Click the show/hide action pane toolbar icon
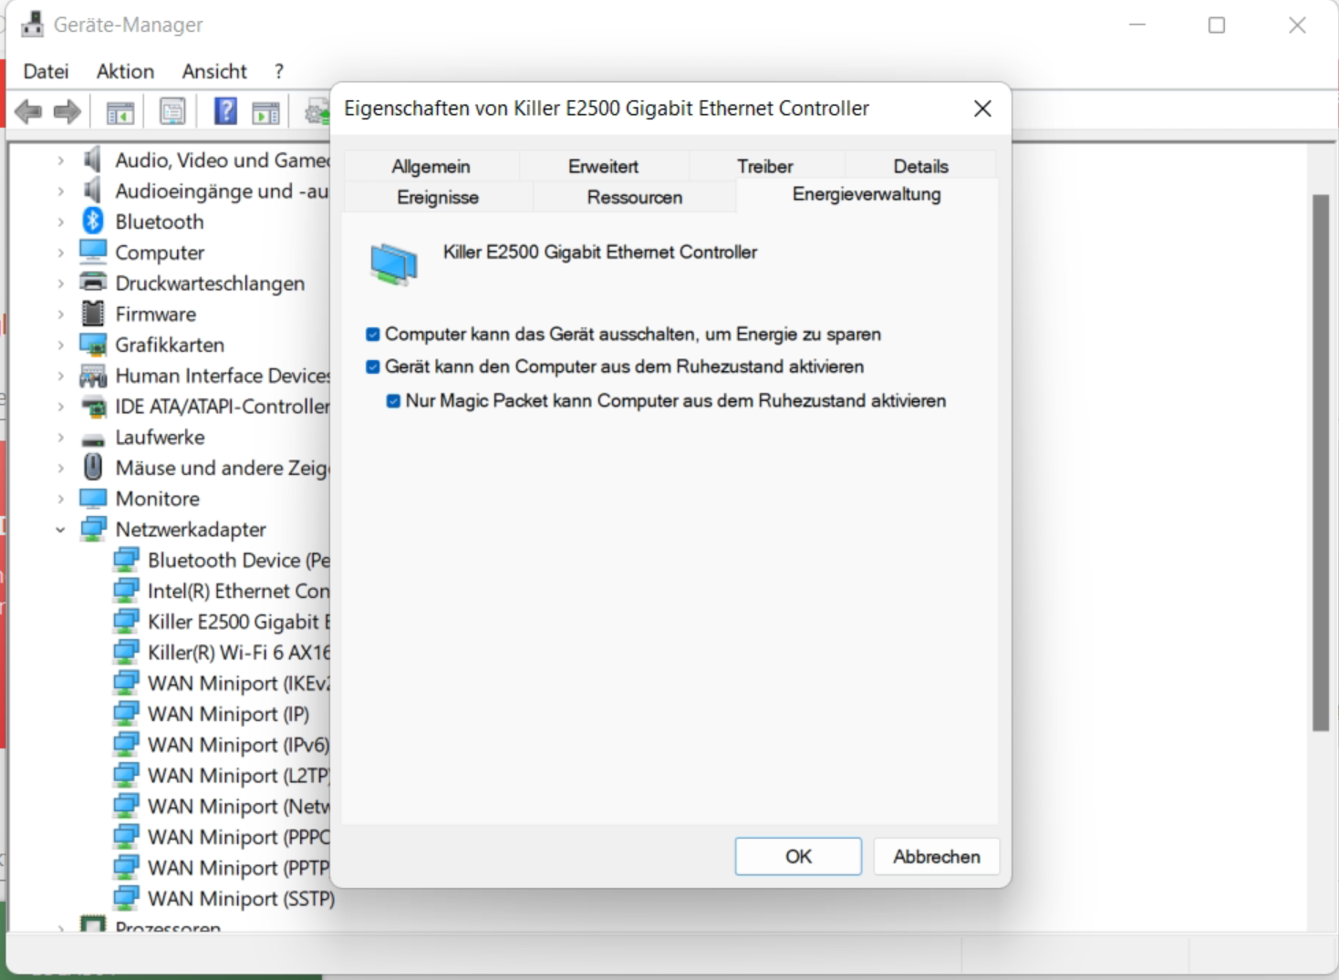This screenshot has width=1339, height=980. point(265,112)
